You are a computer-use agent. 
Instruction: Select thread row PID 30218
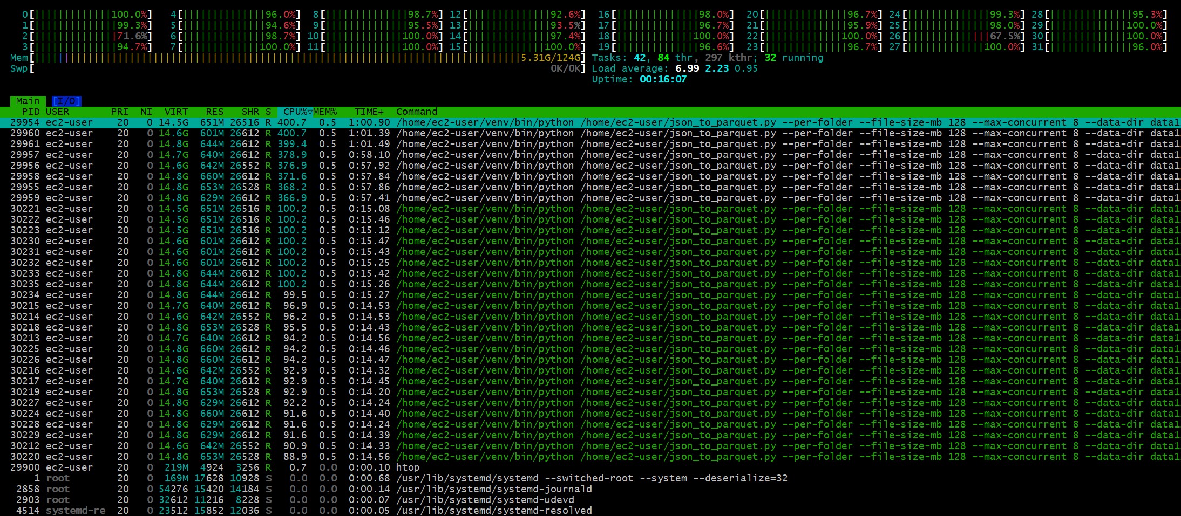point(590,327)
